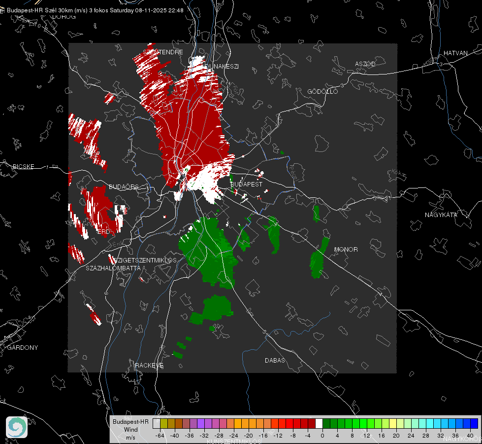This screenshot has height=444, width=482.
Task: Click the gray first swatch in wind legend
Action: pos(157,423)
